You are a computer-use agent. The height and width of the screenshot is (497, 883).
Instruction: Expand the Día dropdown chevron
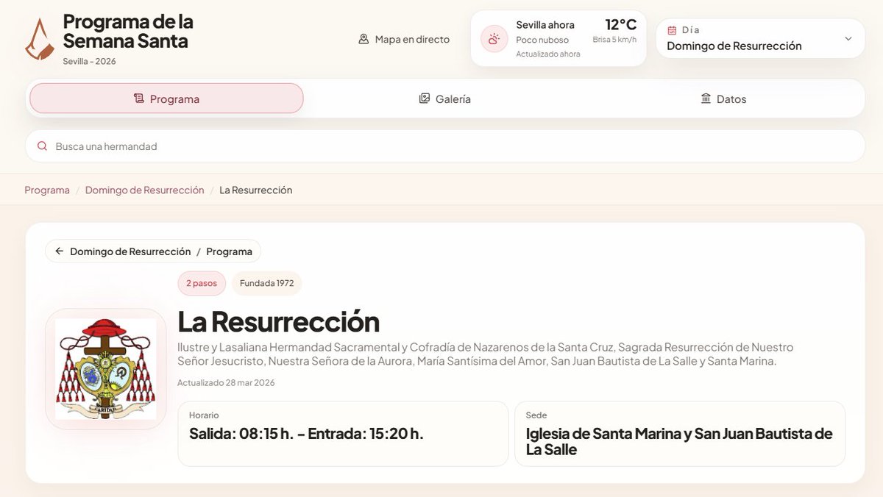(x=848, y=38)
